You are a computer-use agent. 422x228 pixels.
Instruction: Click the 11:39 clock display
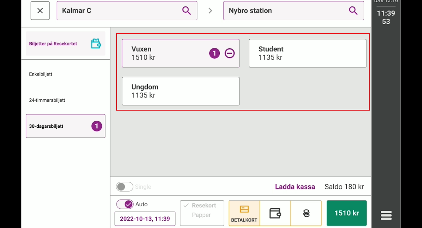click(386, 13)
